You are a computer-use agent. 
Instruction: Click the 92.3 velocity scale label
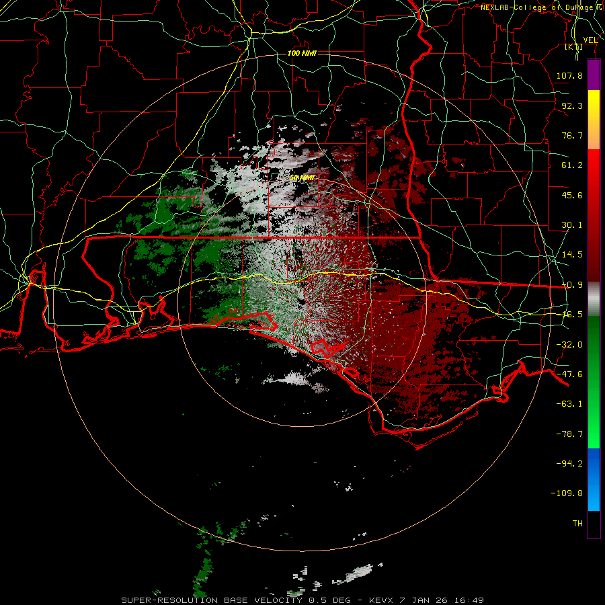[572, 106]
